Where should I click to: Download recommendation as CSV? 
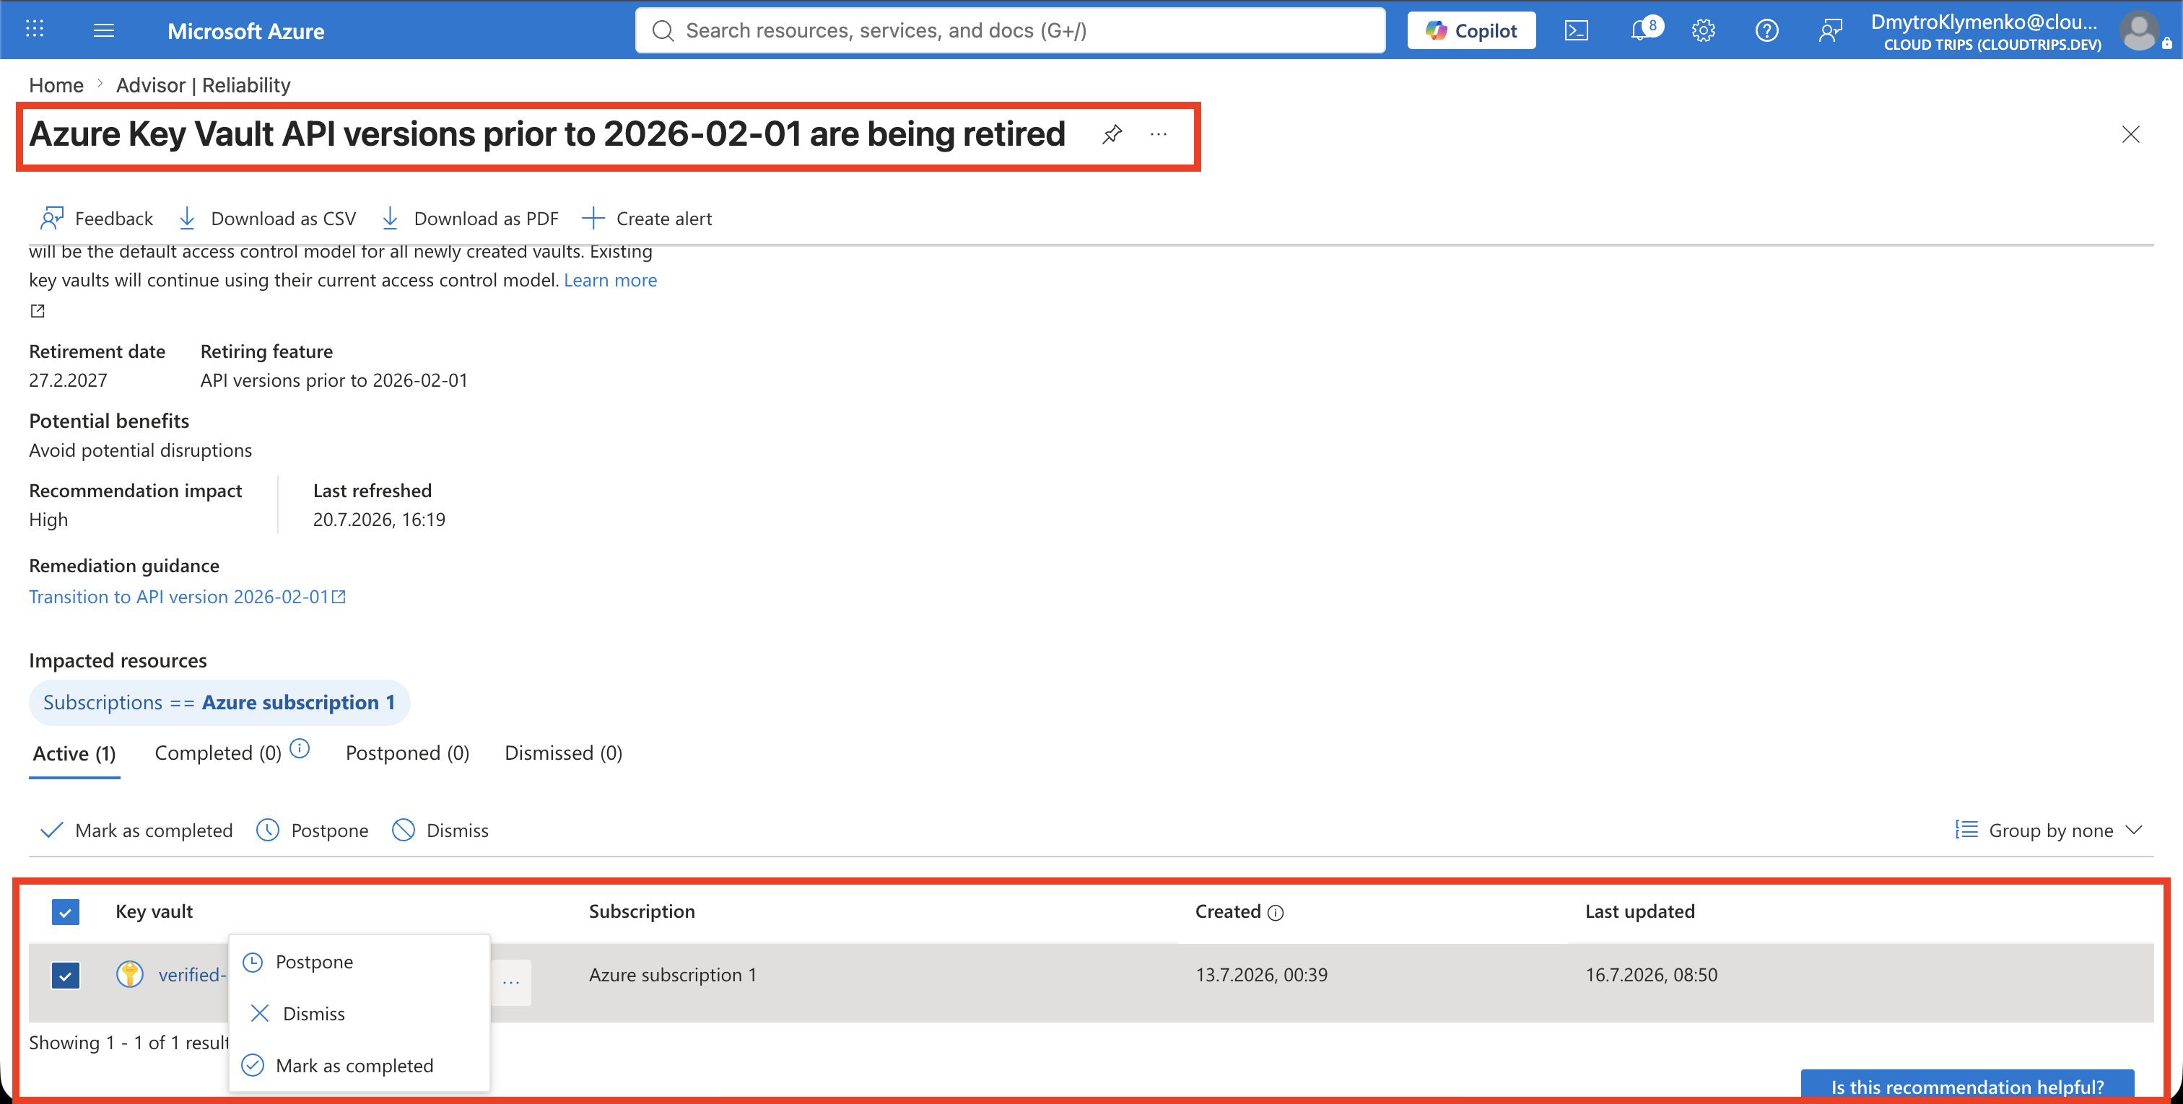268,219
